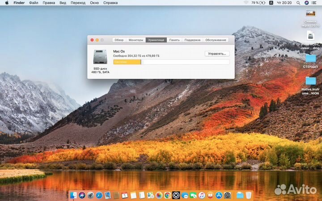Image resolution: width=322 pixels, height=201 pixels.
Task: Open System Preferences gear in Dock
Action: 228,195
